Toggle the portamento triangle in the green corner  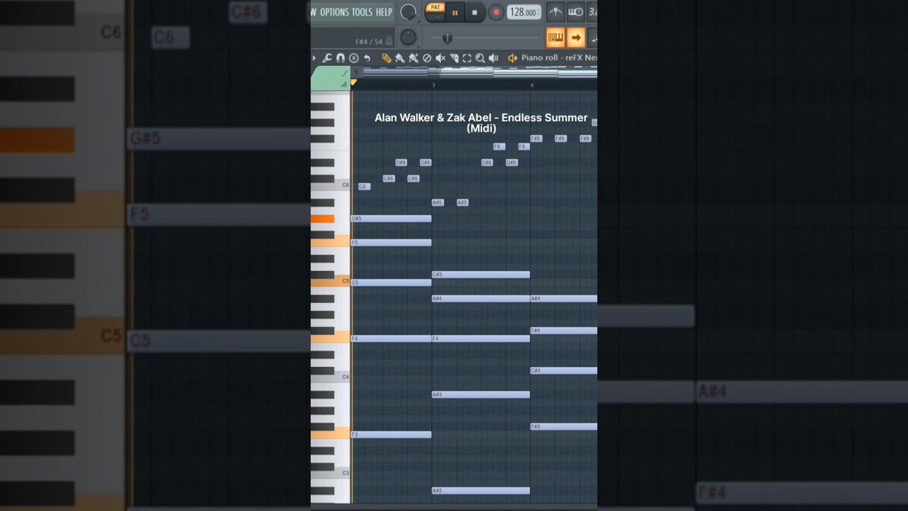[x=344, y=84]
